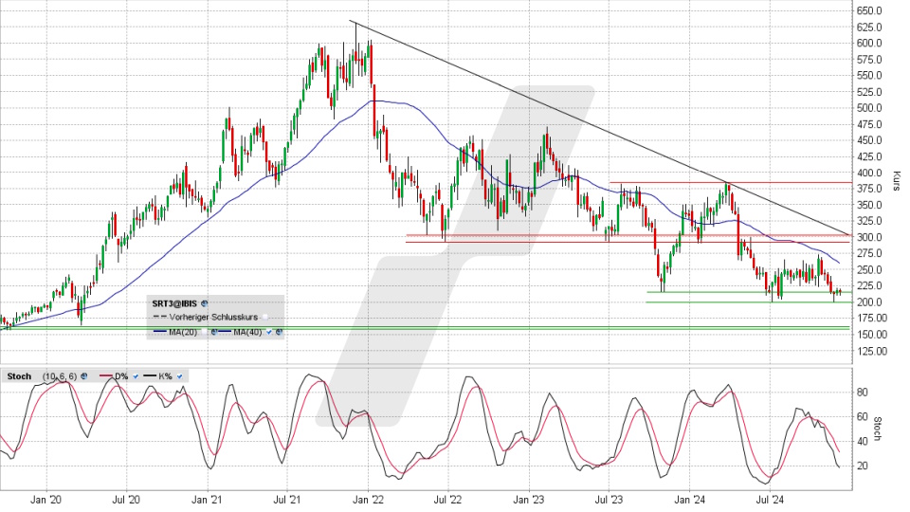Toggle Vorheriger Schlusskurs checkbox
Screen dimensions: 910x512
click(x=264, y=317)
